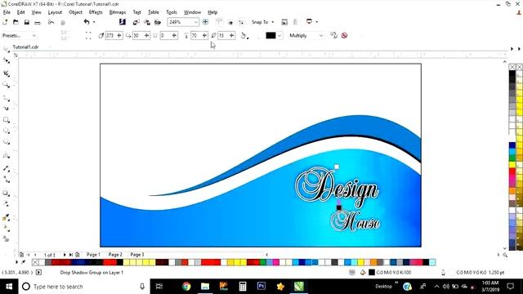
Task: Pick the red swatch in bottom palette
Action: (x=211, y=262)
